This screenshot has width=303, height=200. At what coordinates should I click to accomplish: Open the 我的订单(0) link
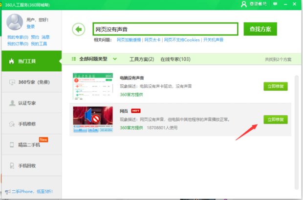(x=18, y=44)
